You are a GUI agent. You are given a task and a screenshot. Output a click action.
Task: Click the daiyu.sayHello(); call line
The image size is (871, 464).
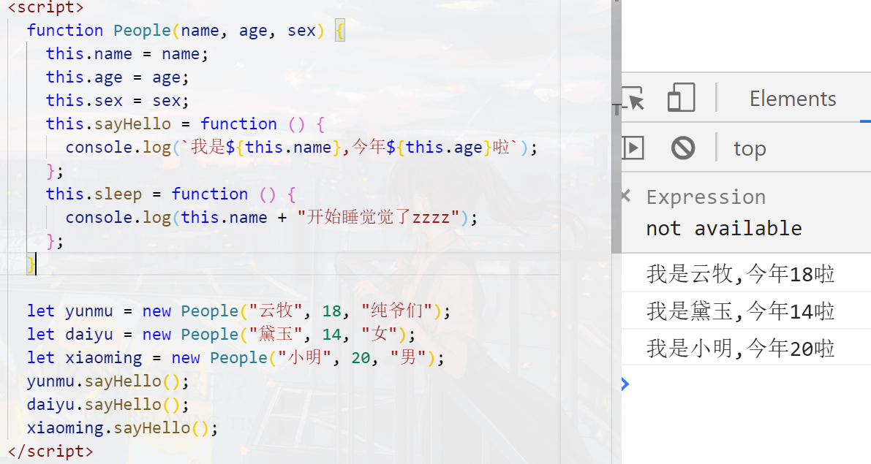pyautogui.click(x=108, y=405)
